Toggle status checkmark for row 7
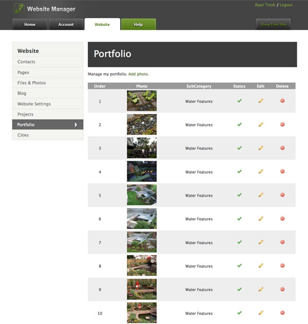The width and height of the screenshot is (308, 324). click(x=239, y=242)
